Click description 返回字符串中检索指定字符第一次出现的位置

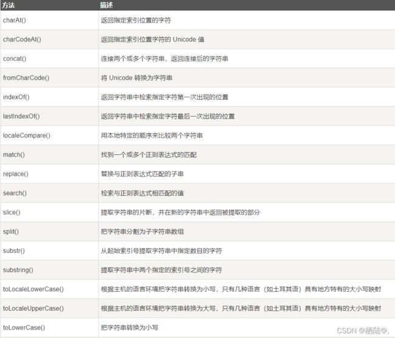[x=164, y=97]
